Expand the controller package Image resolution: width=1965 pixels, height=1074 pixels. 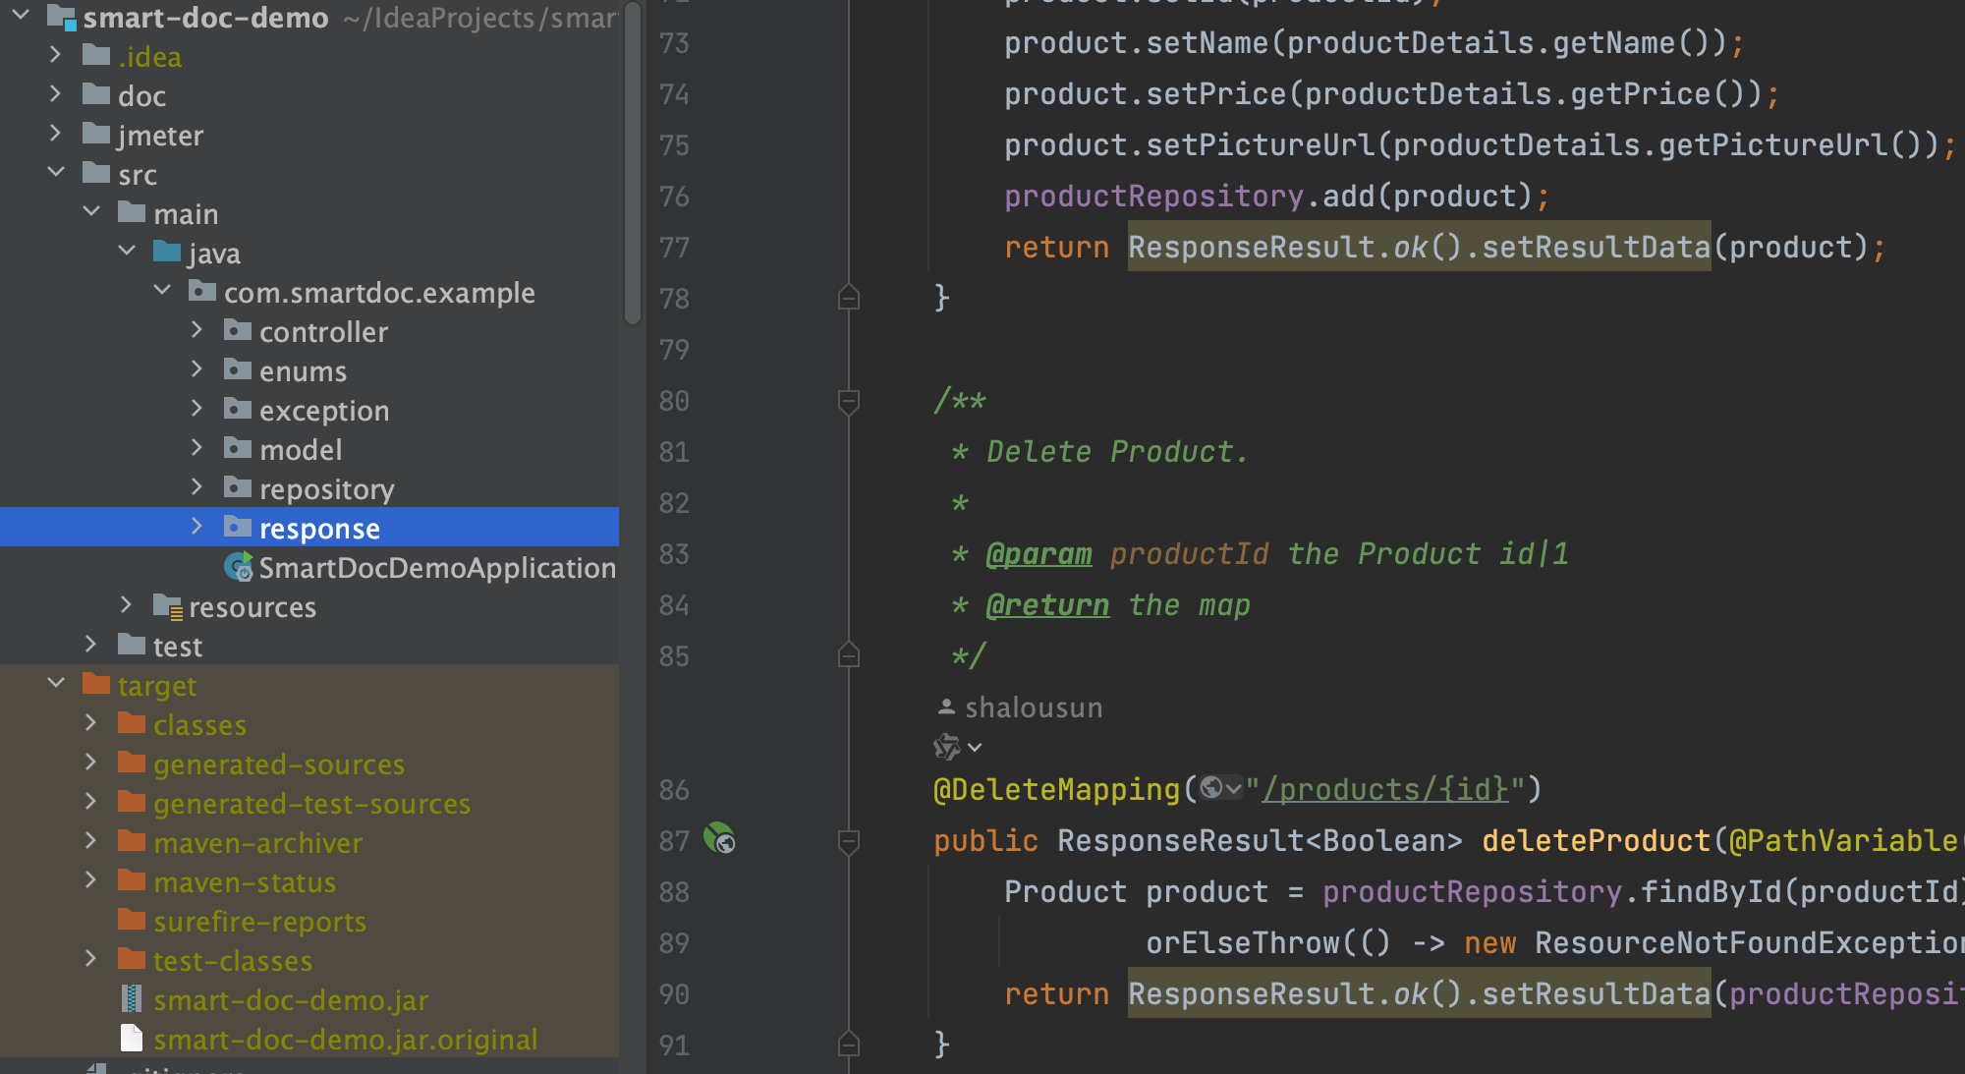point(196,331)
